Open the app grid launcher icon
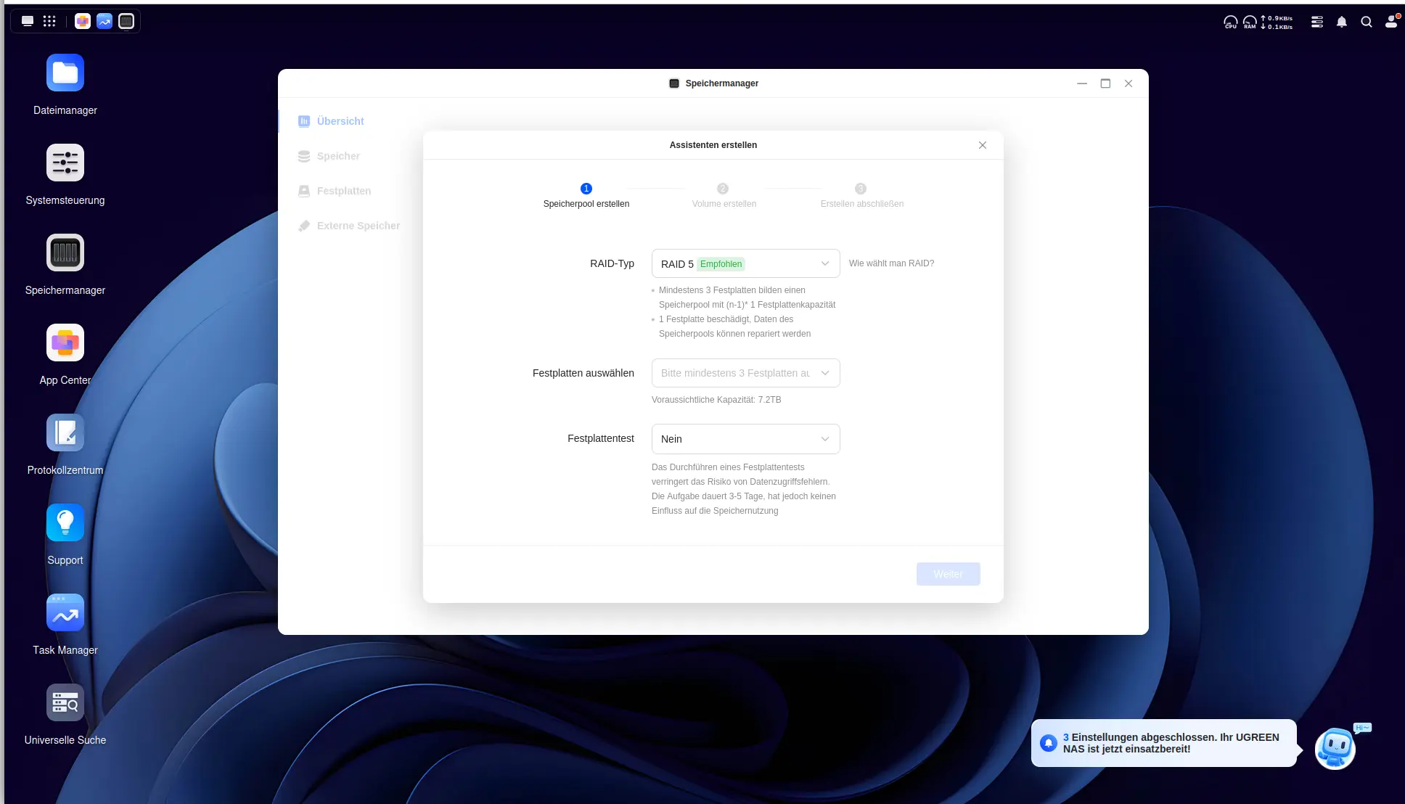 [x=49, y=21]
